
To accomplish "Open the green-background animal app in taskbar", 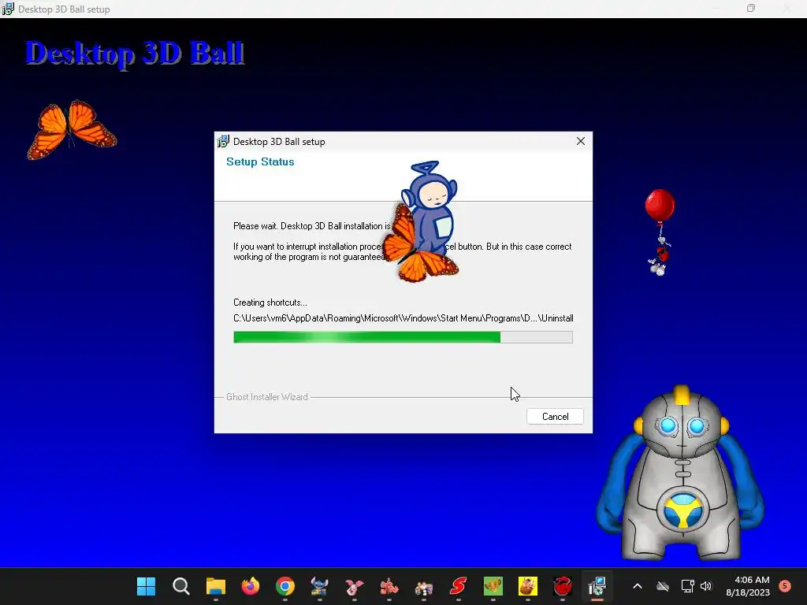I will point(493,586).
